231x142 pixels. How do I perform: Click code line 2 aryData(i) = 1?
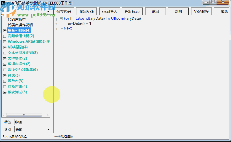[x=80, y=23]
